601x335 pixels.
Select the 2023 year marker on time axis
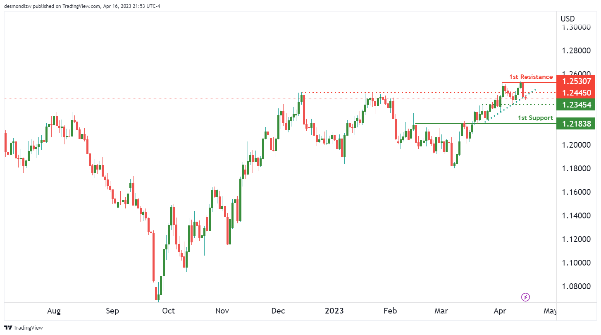pos(334,311)
